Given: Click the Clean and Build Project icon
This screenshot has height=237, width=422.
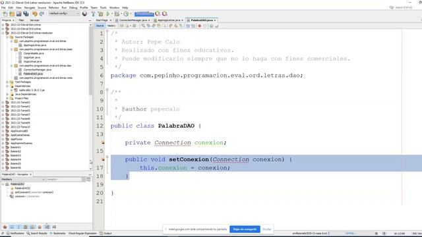Looking at the screenshot, I should pyautogui.click(x=100, y=14).
